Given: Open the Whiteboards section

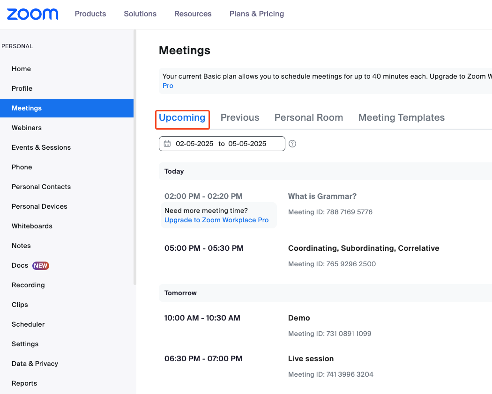Looking at the screenshot, I should [32, 226].
